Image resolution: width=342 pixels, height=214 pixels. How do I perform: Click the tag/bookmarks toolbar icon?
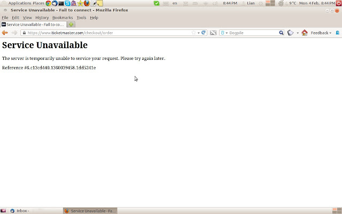point(290,33)
